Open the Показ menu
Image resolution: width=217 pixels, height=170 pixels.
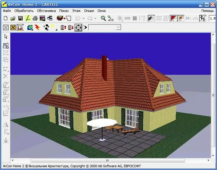tap(64, 11)
